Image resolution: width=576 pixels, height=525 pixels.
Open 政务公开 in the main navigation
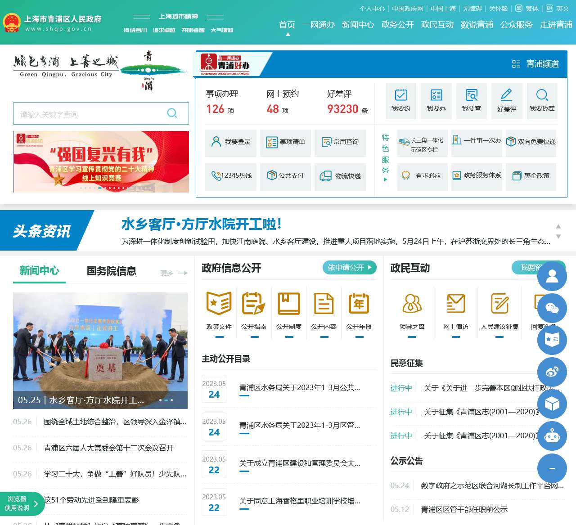pos(397,25)
